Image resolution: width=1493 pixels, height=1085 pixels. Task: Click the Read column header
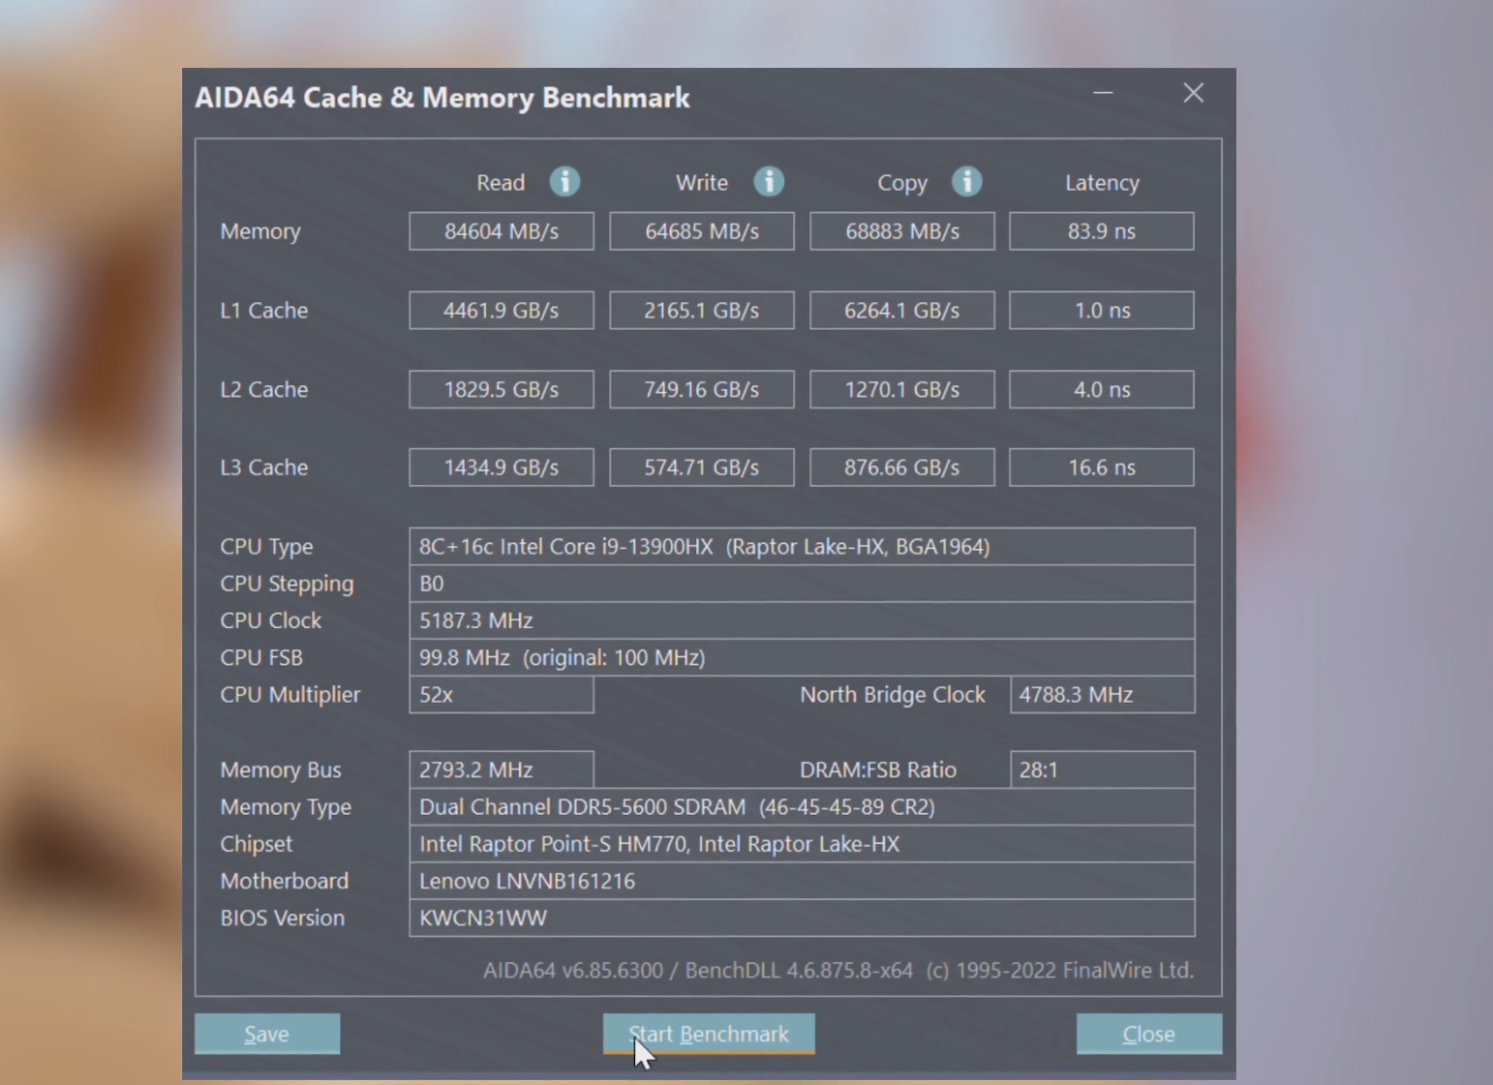click(501, 183)
